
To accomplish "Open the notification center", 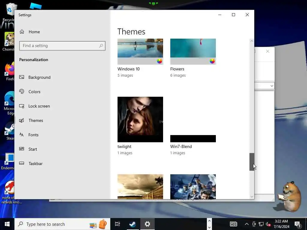I will pos(298,224).
